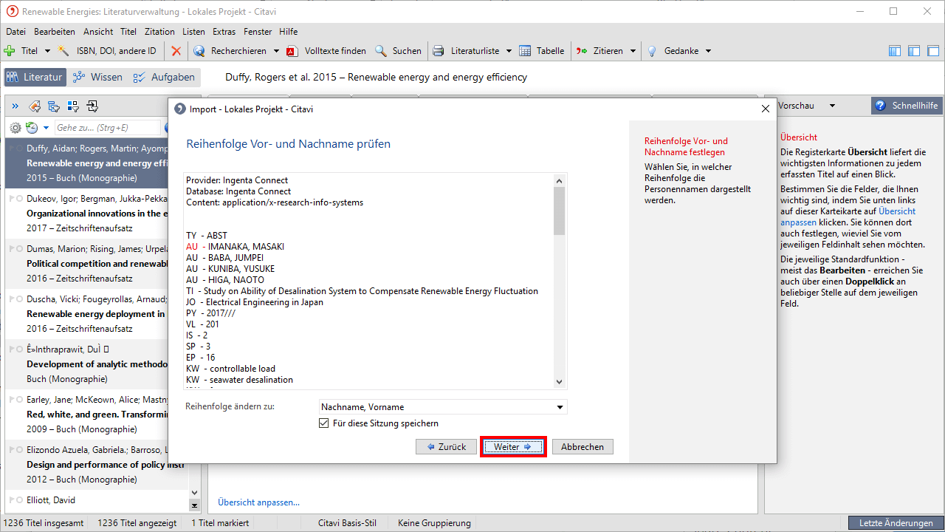Switch to the Wissen tab
This screenshot has height=532, width=945.
point(98,77)
